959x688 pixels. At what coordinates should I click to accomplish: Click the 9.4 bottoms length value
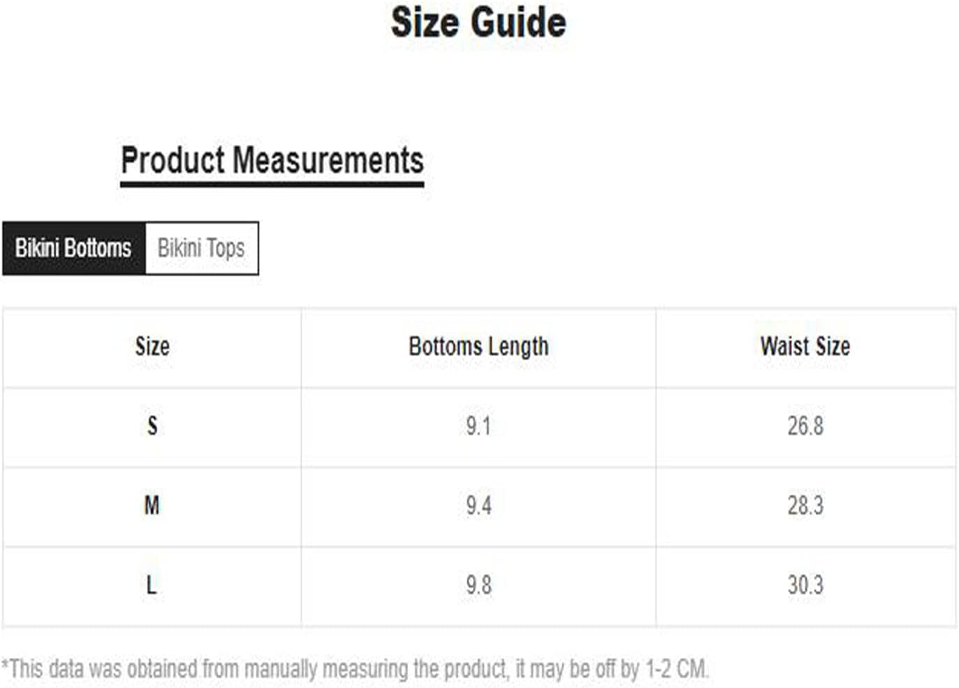pos(478,505)
